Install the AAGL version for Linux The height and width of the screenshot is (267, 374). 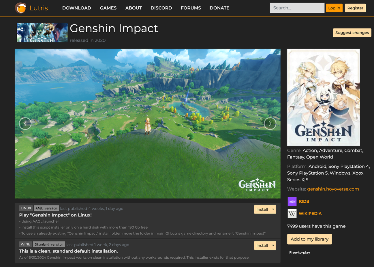coord(262,209)
